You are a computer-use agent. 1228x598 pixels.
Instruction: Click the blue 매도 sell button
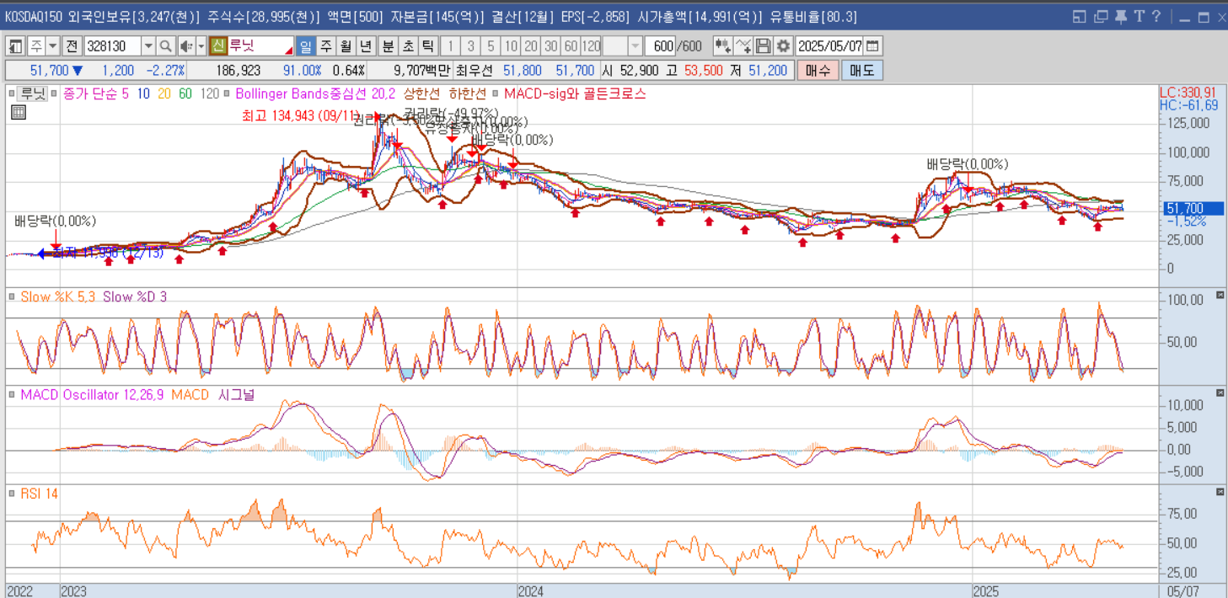862,71
